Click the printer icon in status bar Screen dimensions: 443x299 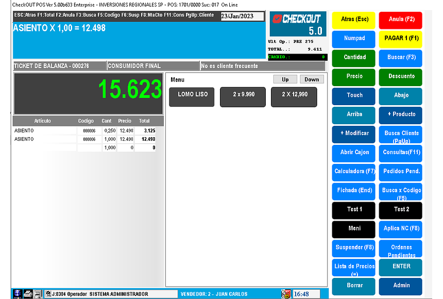pyautogui.click(x=27, y=294)
